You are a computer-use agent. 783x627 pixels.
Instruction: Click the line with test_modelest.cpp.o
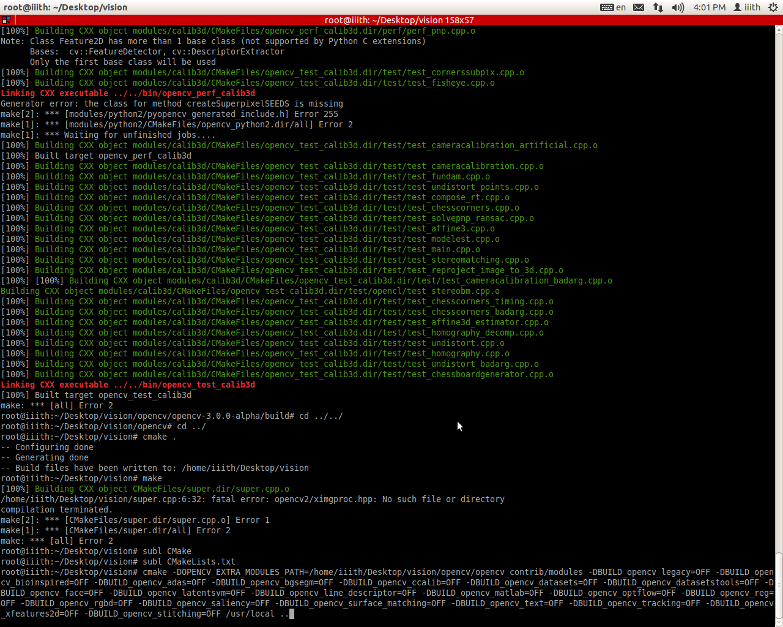pos(250,239)
